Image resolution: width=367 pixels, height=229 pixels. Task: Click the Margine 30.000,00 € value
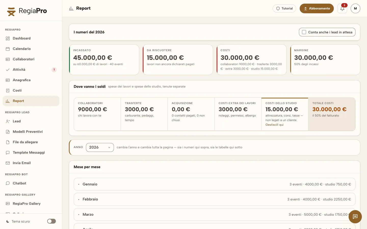(x=313, y=58)
